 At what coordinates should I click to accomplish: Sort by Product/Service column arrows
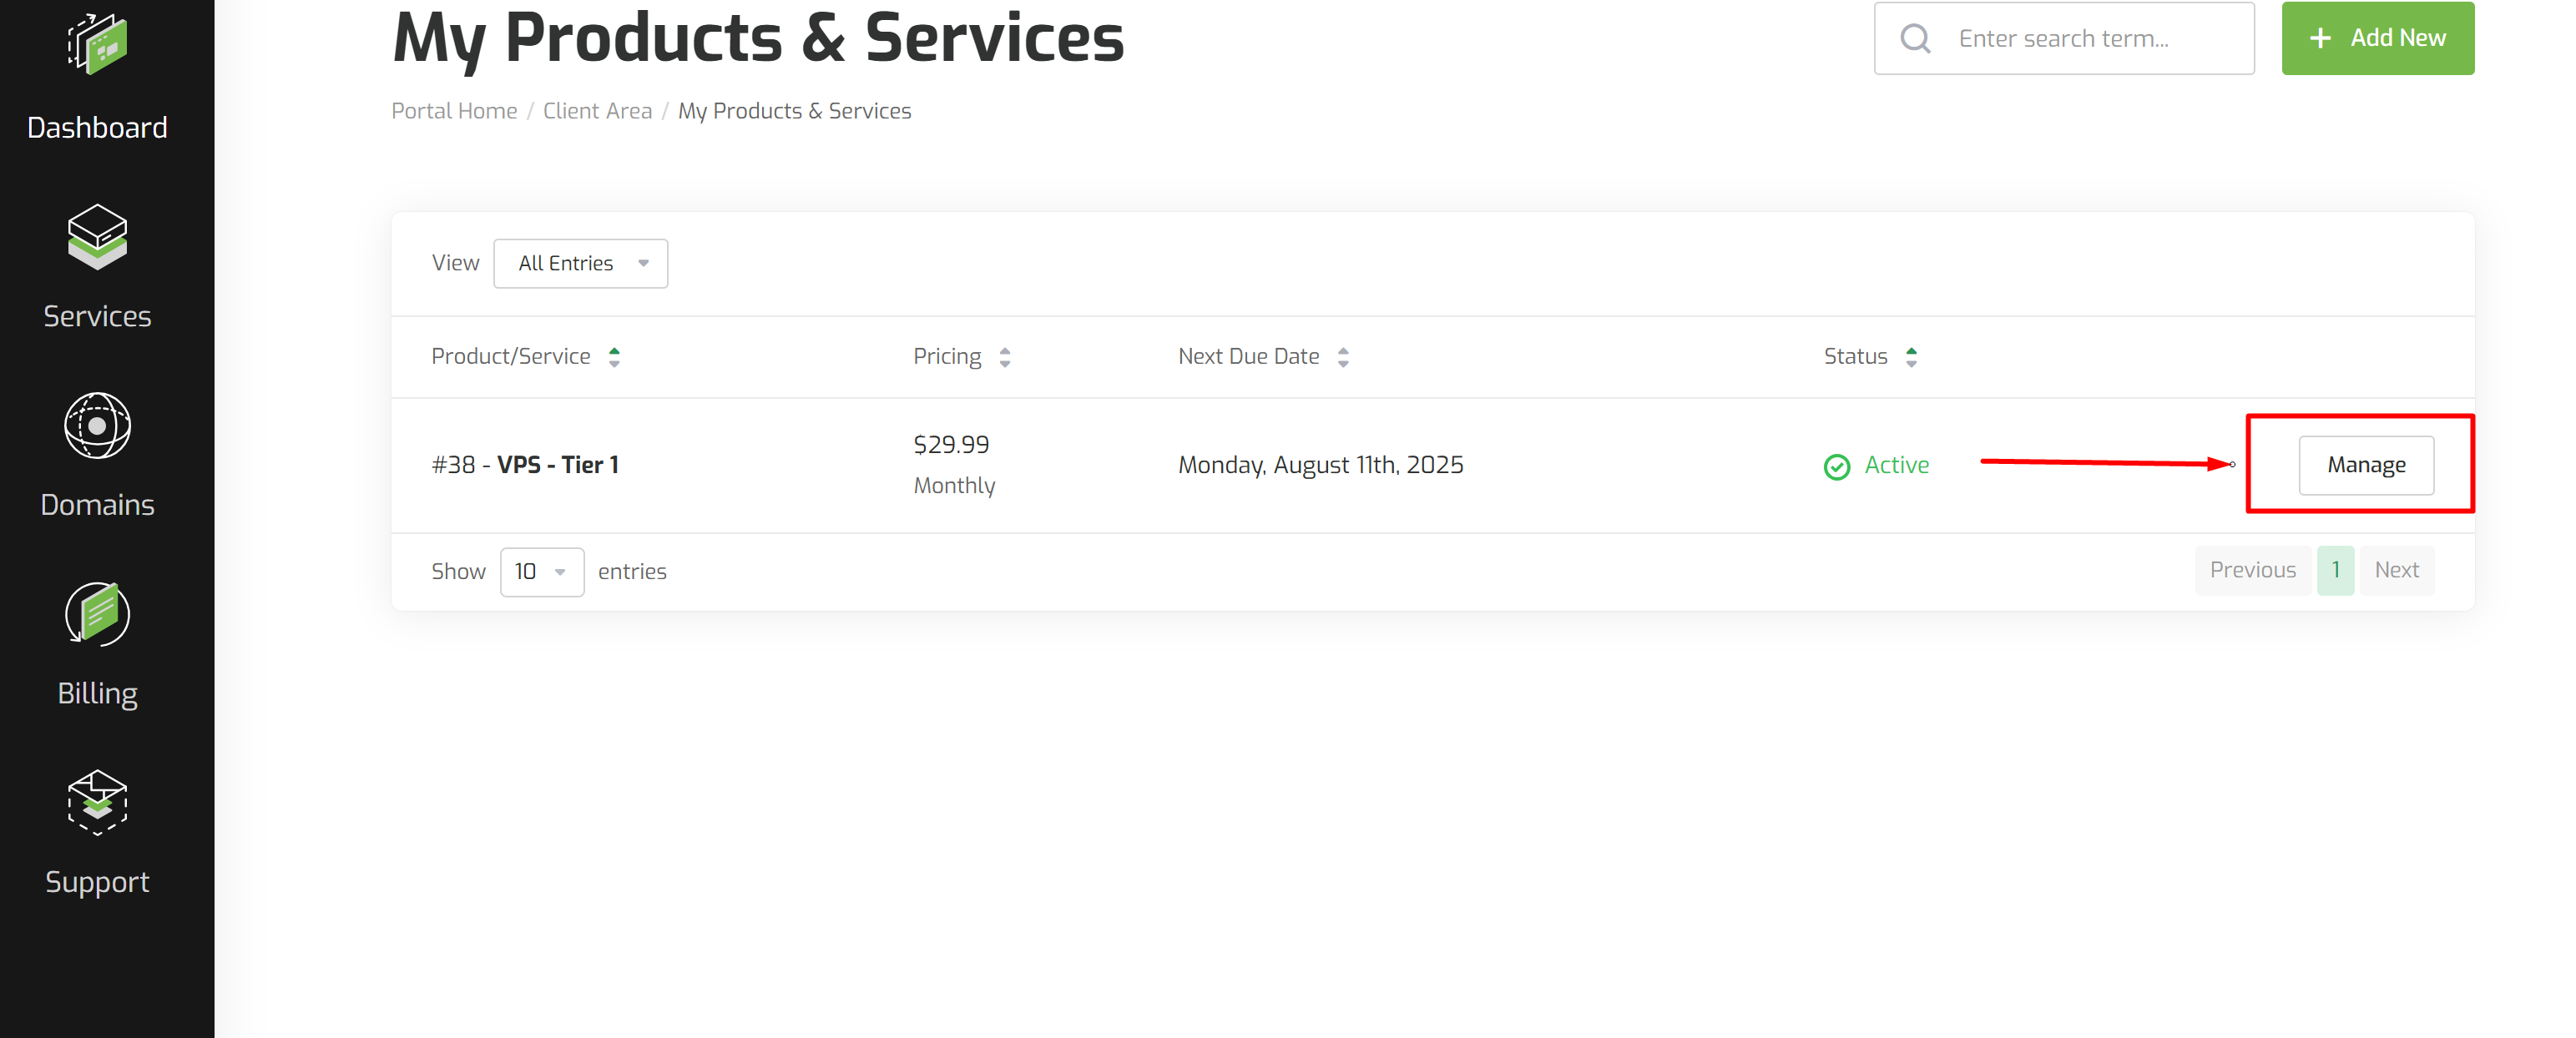point(614,357)
